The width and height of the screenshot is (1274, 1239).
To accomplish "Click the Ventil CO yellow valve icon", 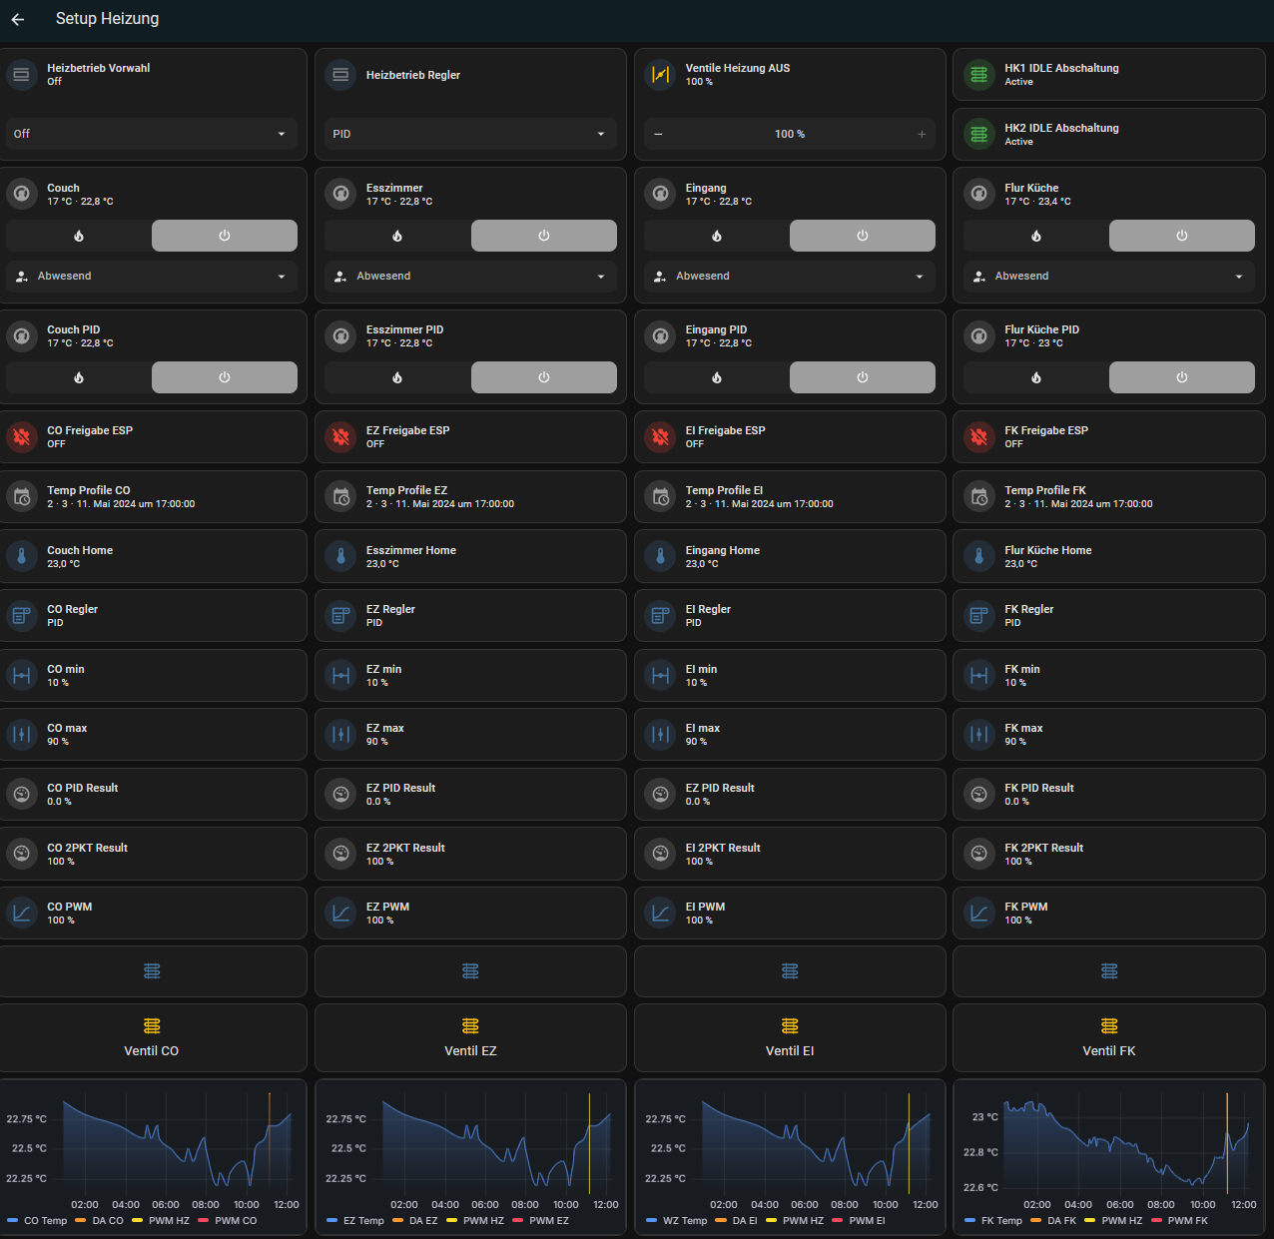I will (152, 1026).
